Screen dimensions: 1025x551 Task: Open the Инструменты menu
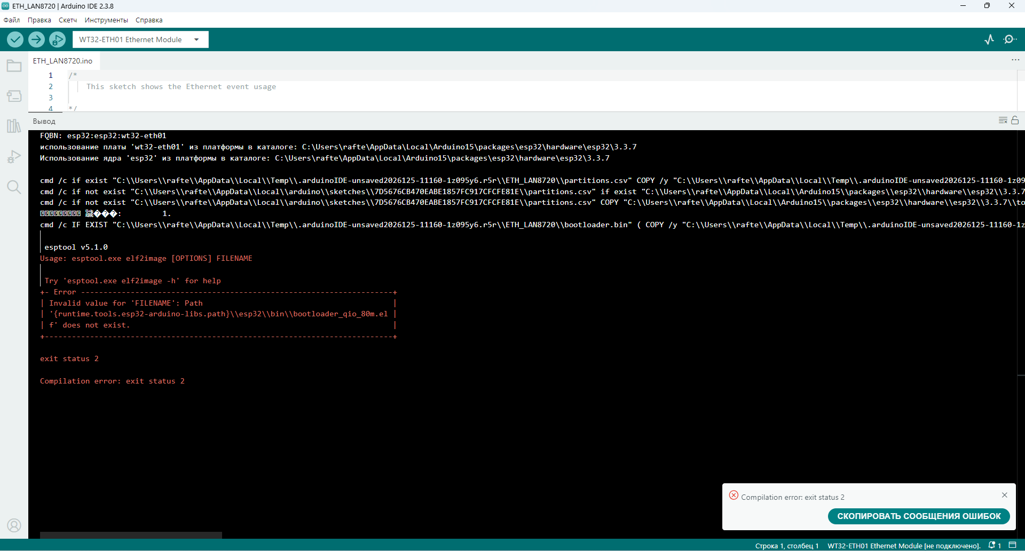(106, 20)
